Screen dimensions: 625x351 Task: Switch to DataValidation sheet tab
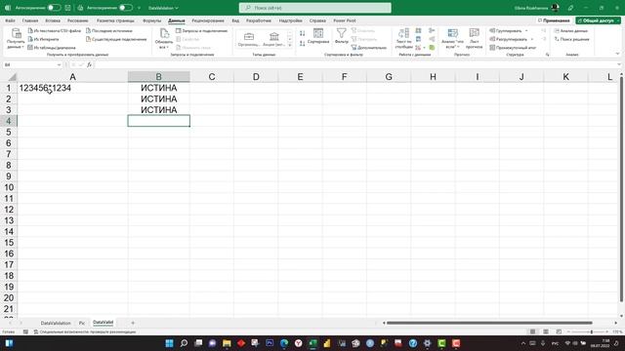pyautogui.click(x=56, y=323)
